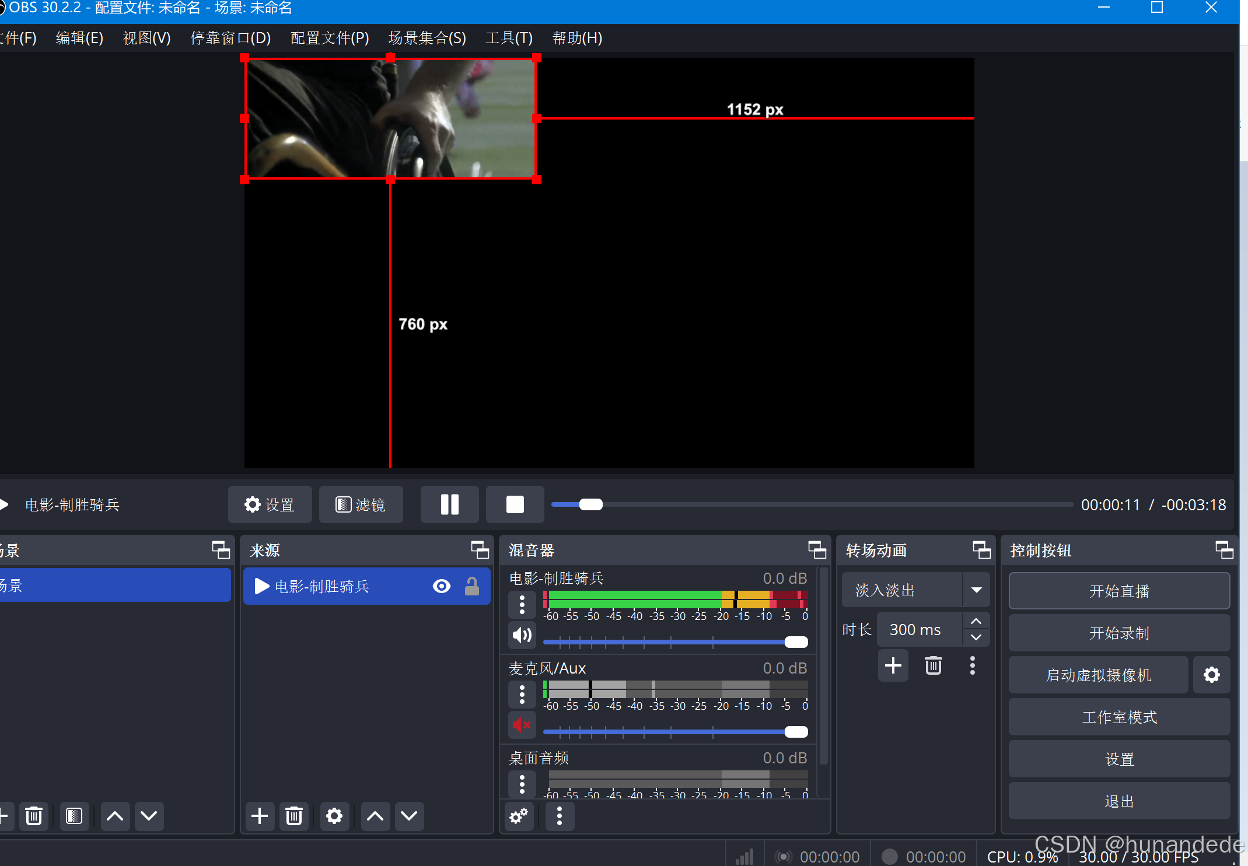
Task: Increase transition duration with up arrow
Action: (976, 622)
